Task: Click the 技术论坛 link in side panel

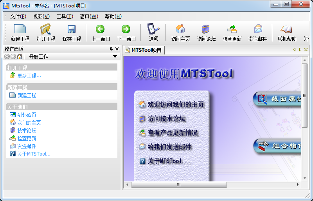Action: [x=27, y=130]
